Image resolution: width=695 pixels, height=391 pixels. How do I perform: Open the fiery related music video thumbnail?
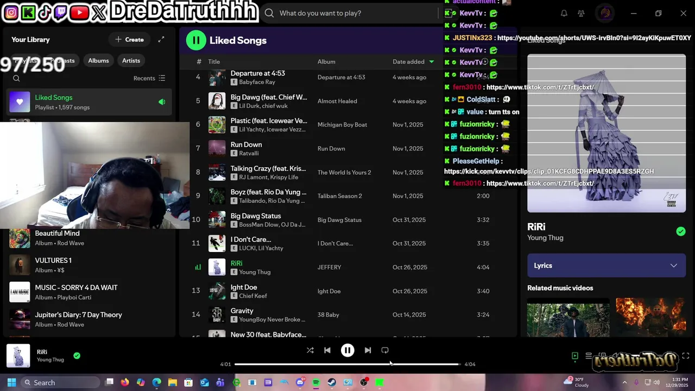(650, 317)
